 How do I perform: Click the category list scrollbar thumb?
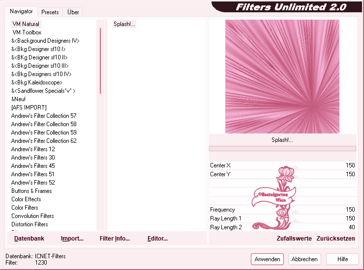pyautogui.click(x=100, y=61)
